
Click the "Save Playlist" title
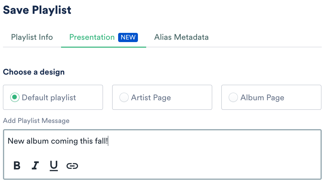pyautogui.click(x=37, y=10)
